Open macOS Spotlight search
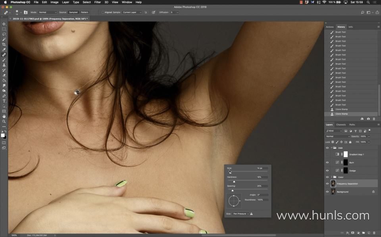 coord(368,2)
